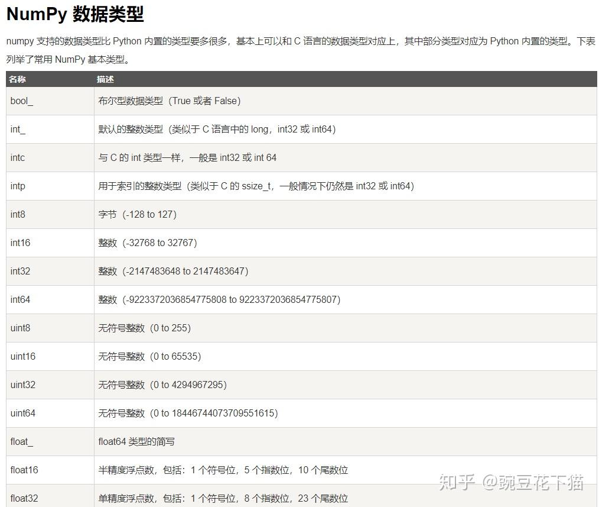Select the int8 row label

[18, 214]
